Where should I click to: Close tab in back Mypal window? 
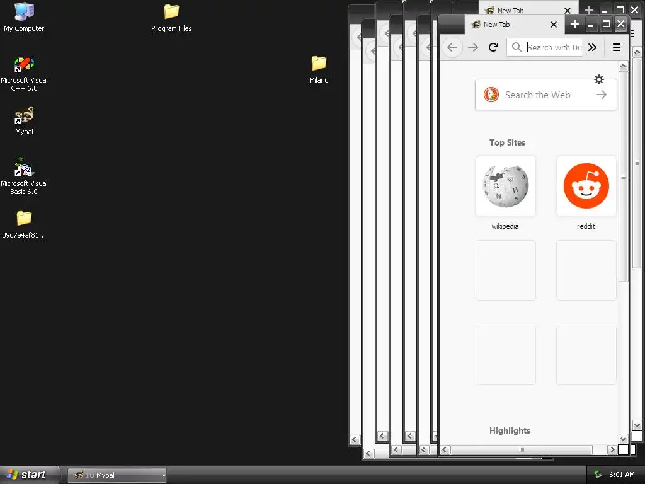point(568,10)
